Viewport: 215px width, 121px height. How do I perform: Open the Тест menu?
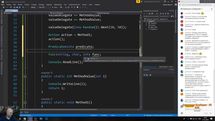click(x=65, y=4)
